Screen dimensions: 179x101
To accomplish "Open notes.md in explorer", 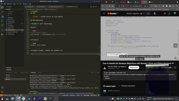I will [10, 28].
